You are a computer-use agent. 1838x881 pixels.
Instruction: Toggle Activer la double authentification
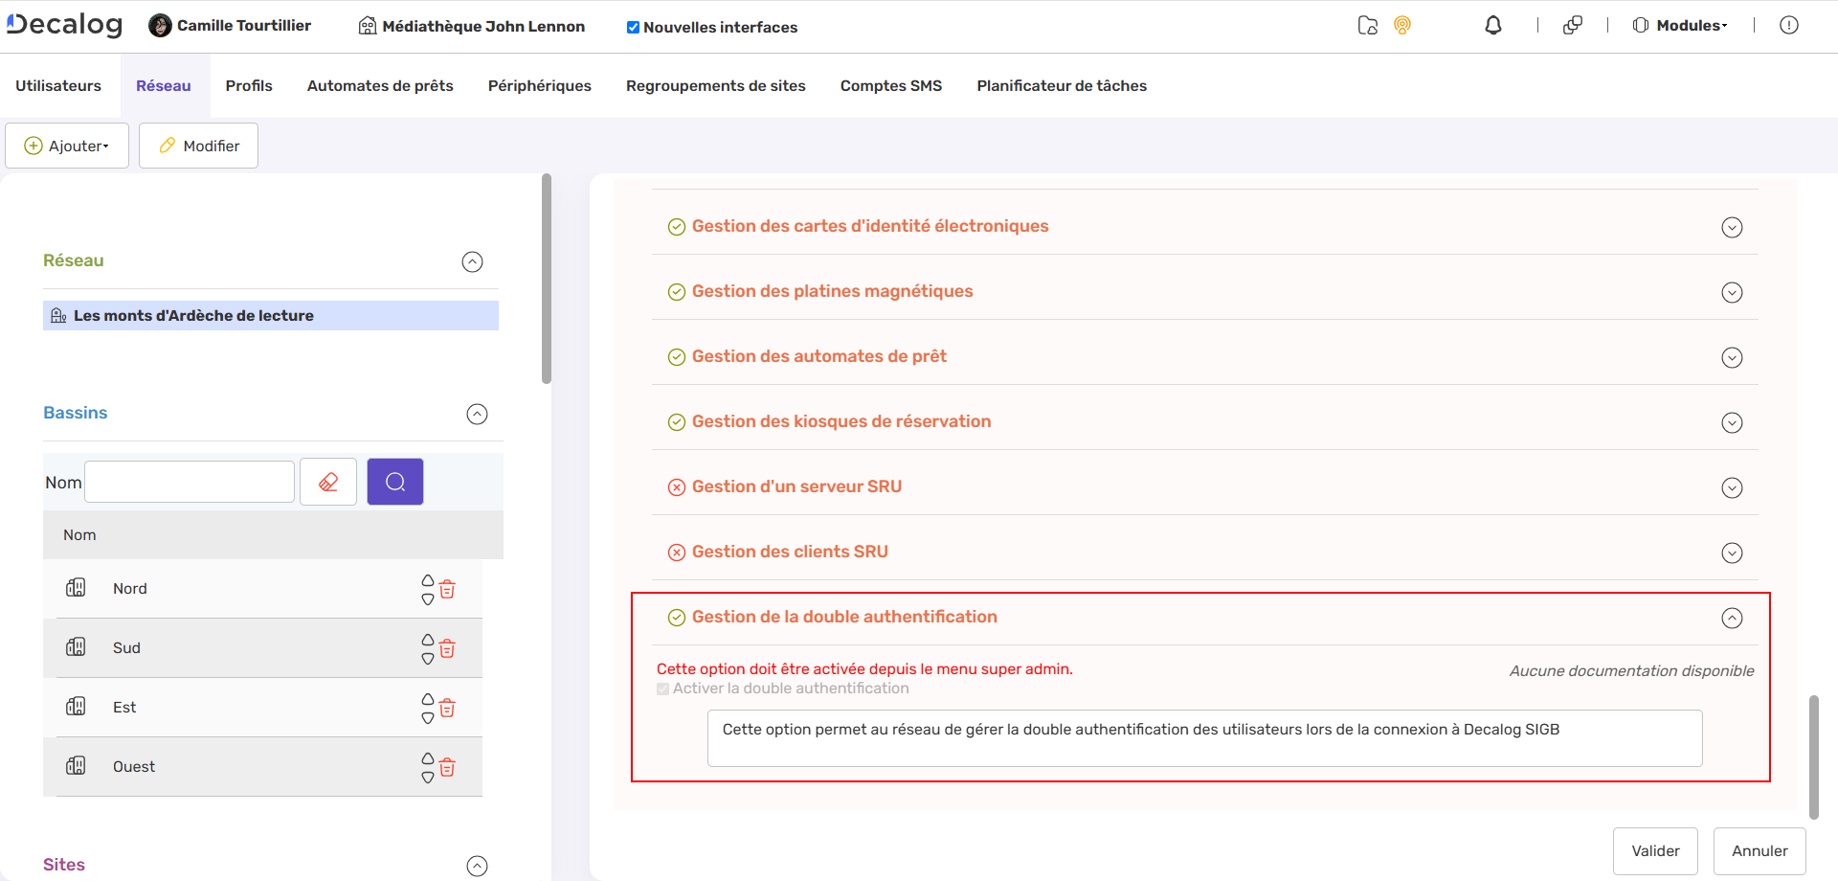662,689
